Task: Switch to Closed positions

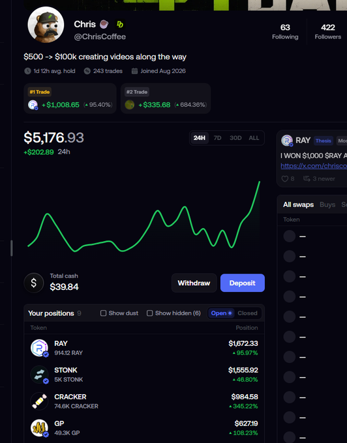Action: tap(247, 313)
